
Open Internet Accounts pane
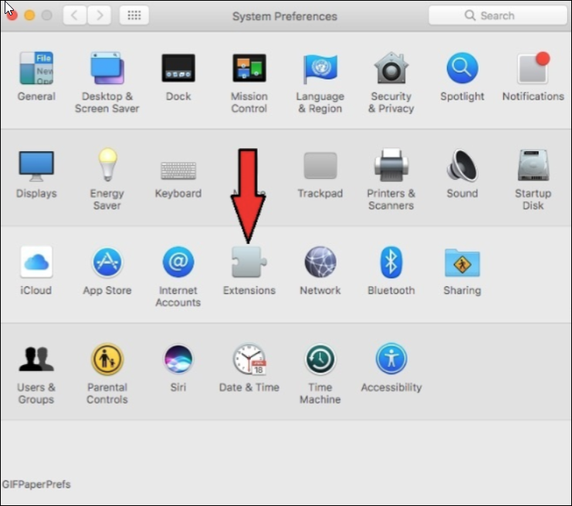(x=178, y=261)
